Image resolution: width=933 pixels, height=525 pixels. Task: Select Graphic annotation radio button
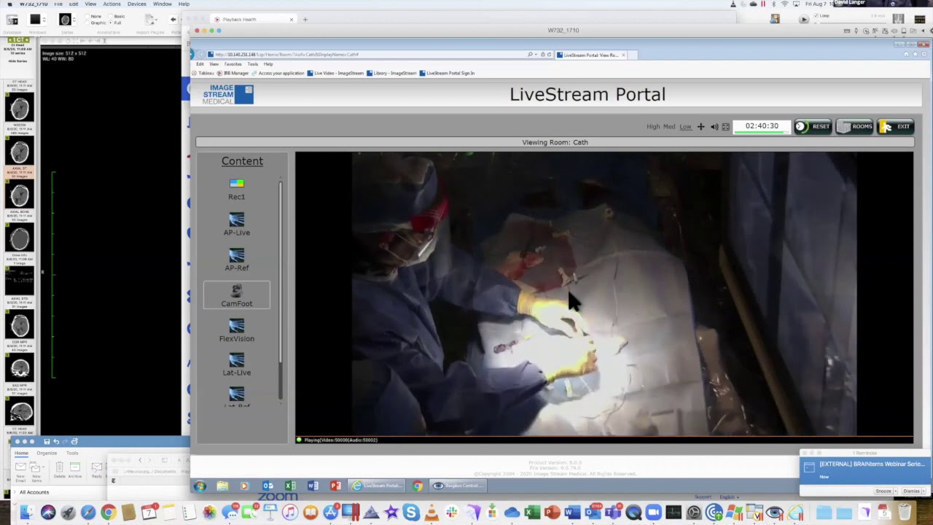tap(88, 23)
